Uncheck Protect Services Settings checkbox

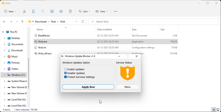pyautogui.click(x=65, y=77)
